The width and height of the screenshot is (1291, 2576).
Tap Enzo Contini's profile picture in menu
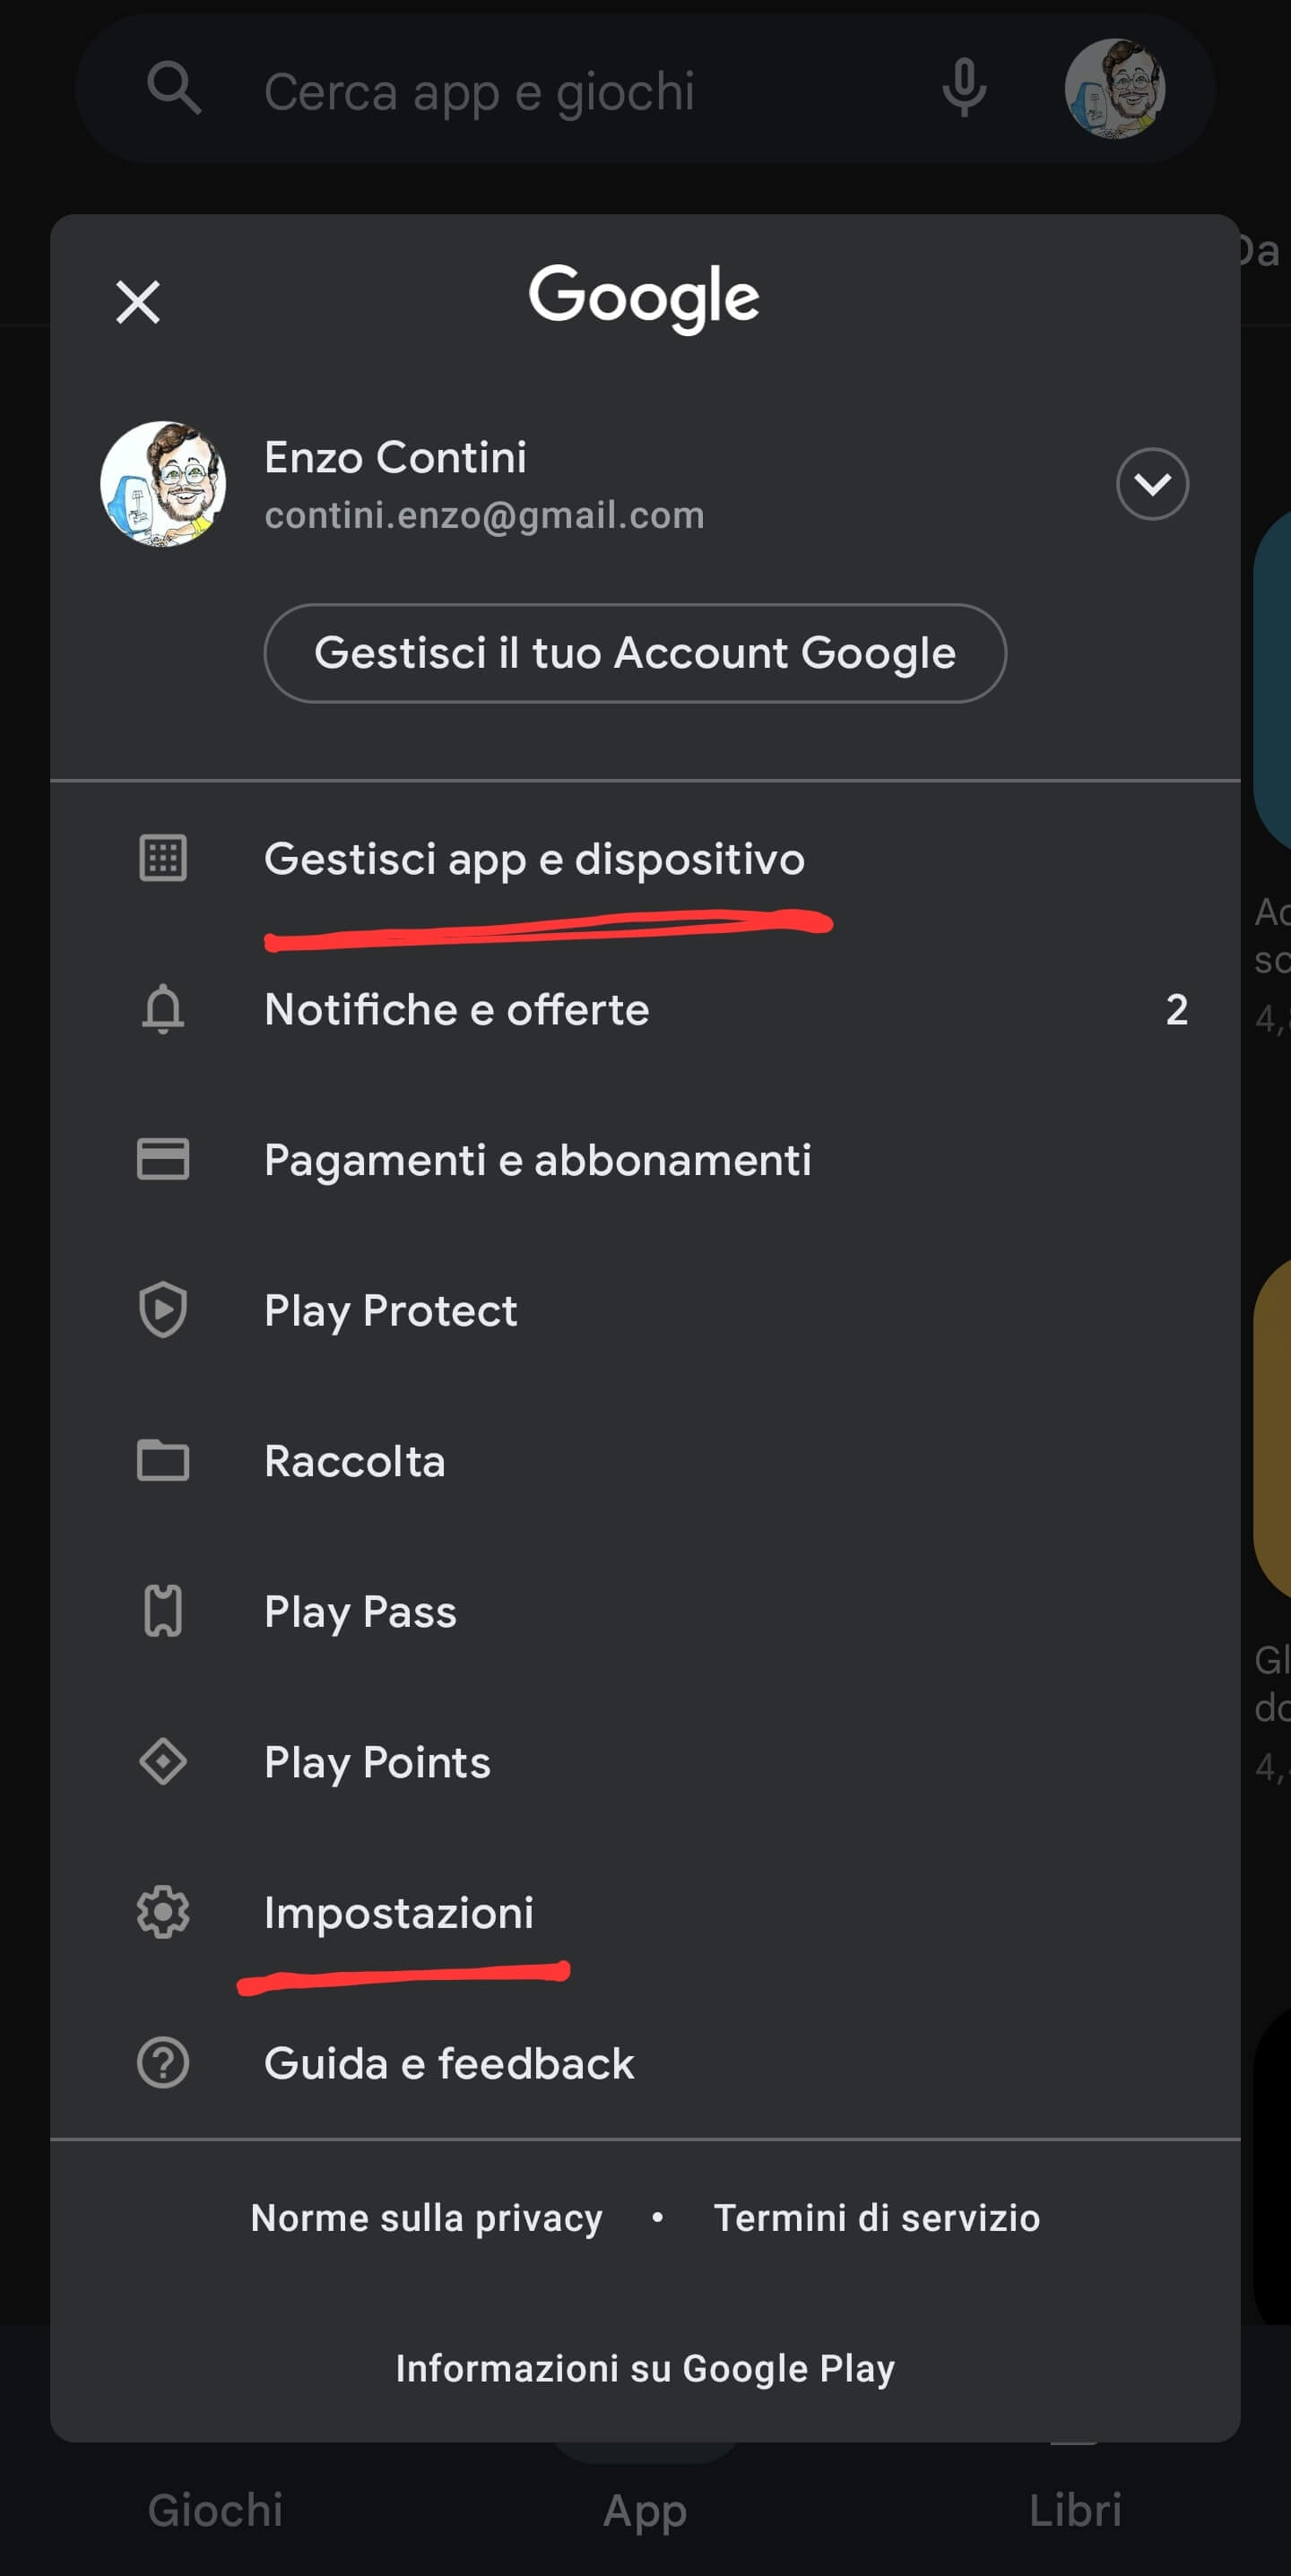(163, 484)
